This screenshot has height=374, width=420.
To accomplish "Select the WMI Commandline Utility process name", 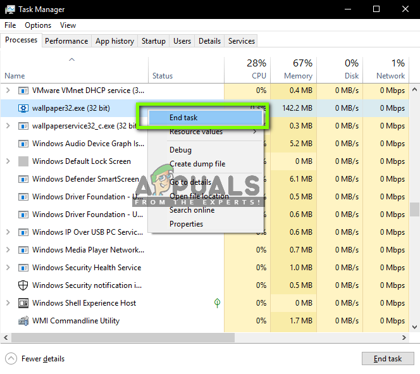I will click(x=76, y=321).
